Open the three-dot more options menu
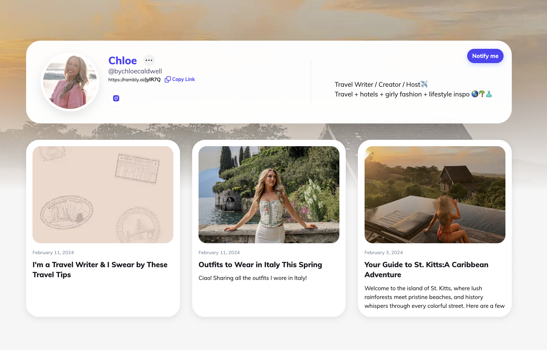The width and height of the screenshot is (547, 350). [x=149, y=60]
